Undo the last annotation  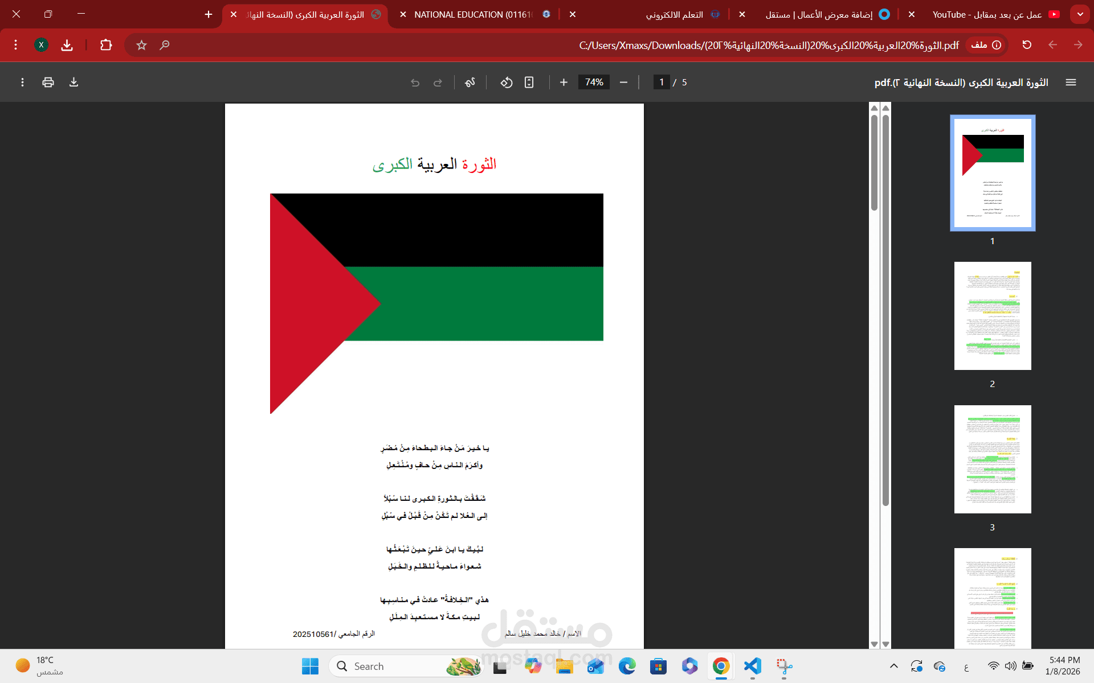pos(415,82)
